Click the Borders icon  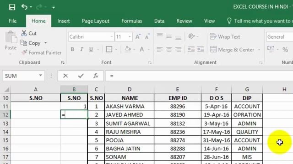pos(109,49)
